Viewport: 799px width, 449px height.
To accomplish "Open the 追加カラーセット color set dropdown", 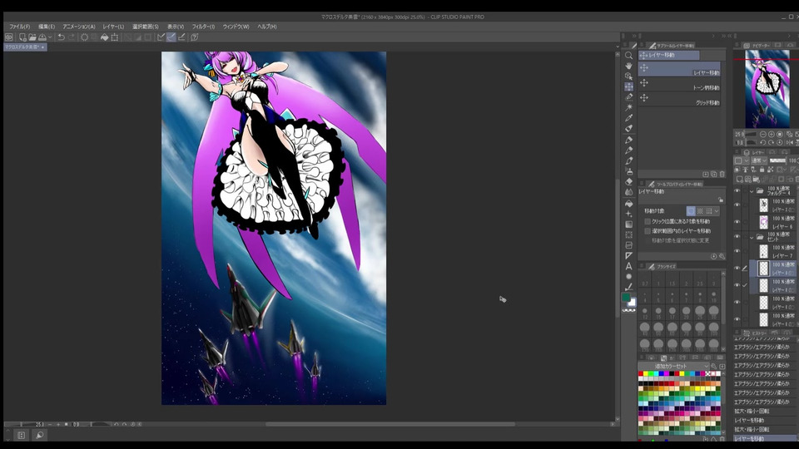I will click(673, 366).
